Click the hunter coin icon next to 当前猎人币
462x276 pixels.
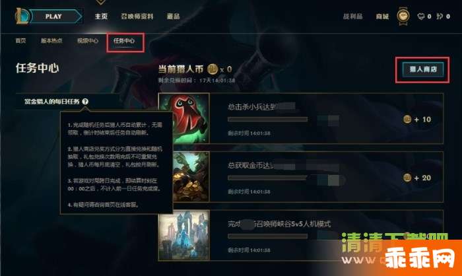[x=212, y=69]
